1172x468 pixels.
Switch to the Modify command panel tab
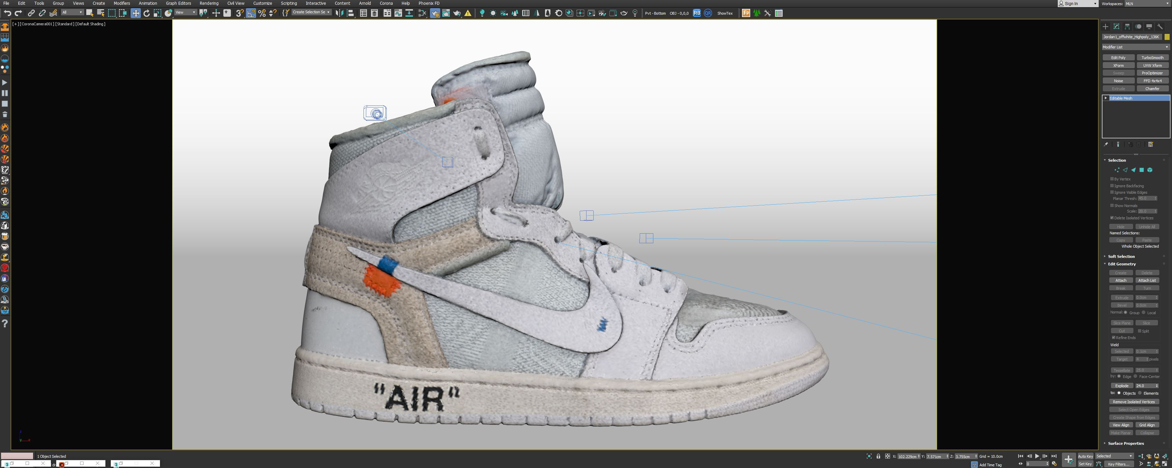[1116, 26]
